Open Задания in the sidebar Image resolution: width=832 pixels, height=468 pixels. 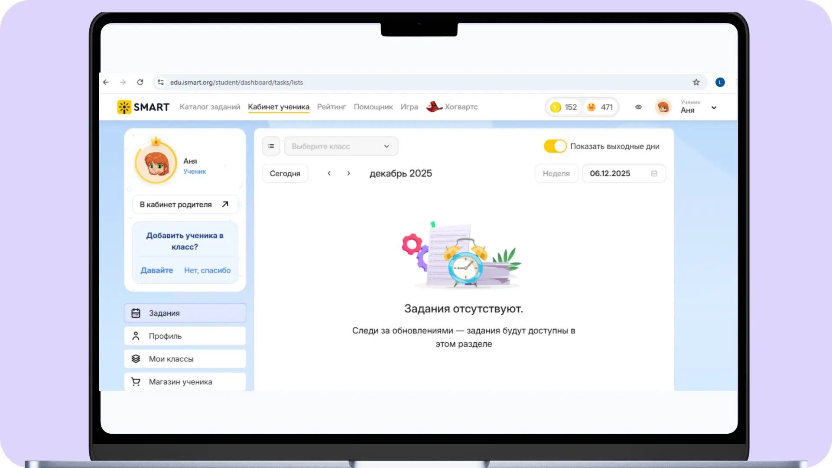(x=185, y=313)
